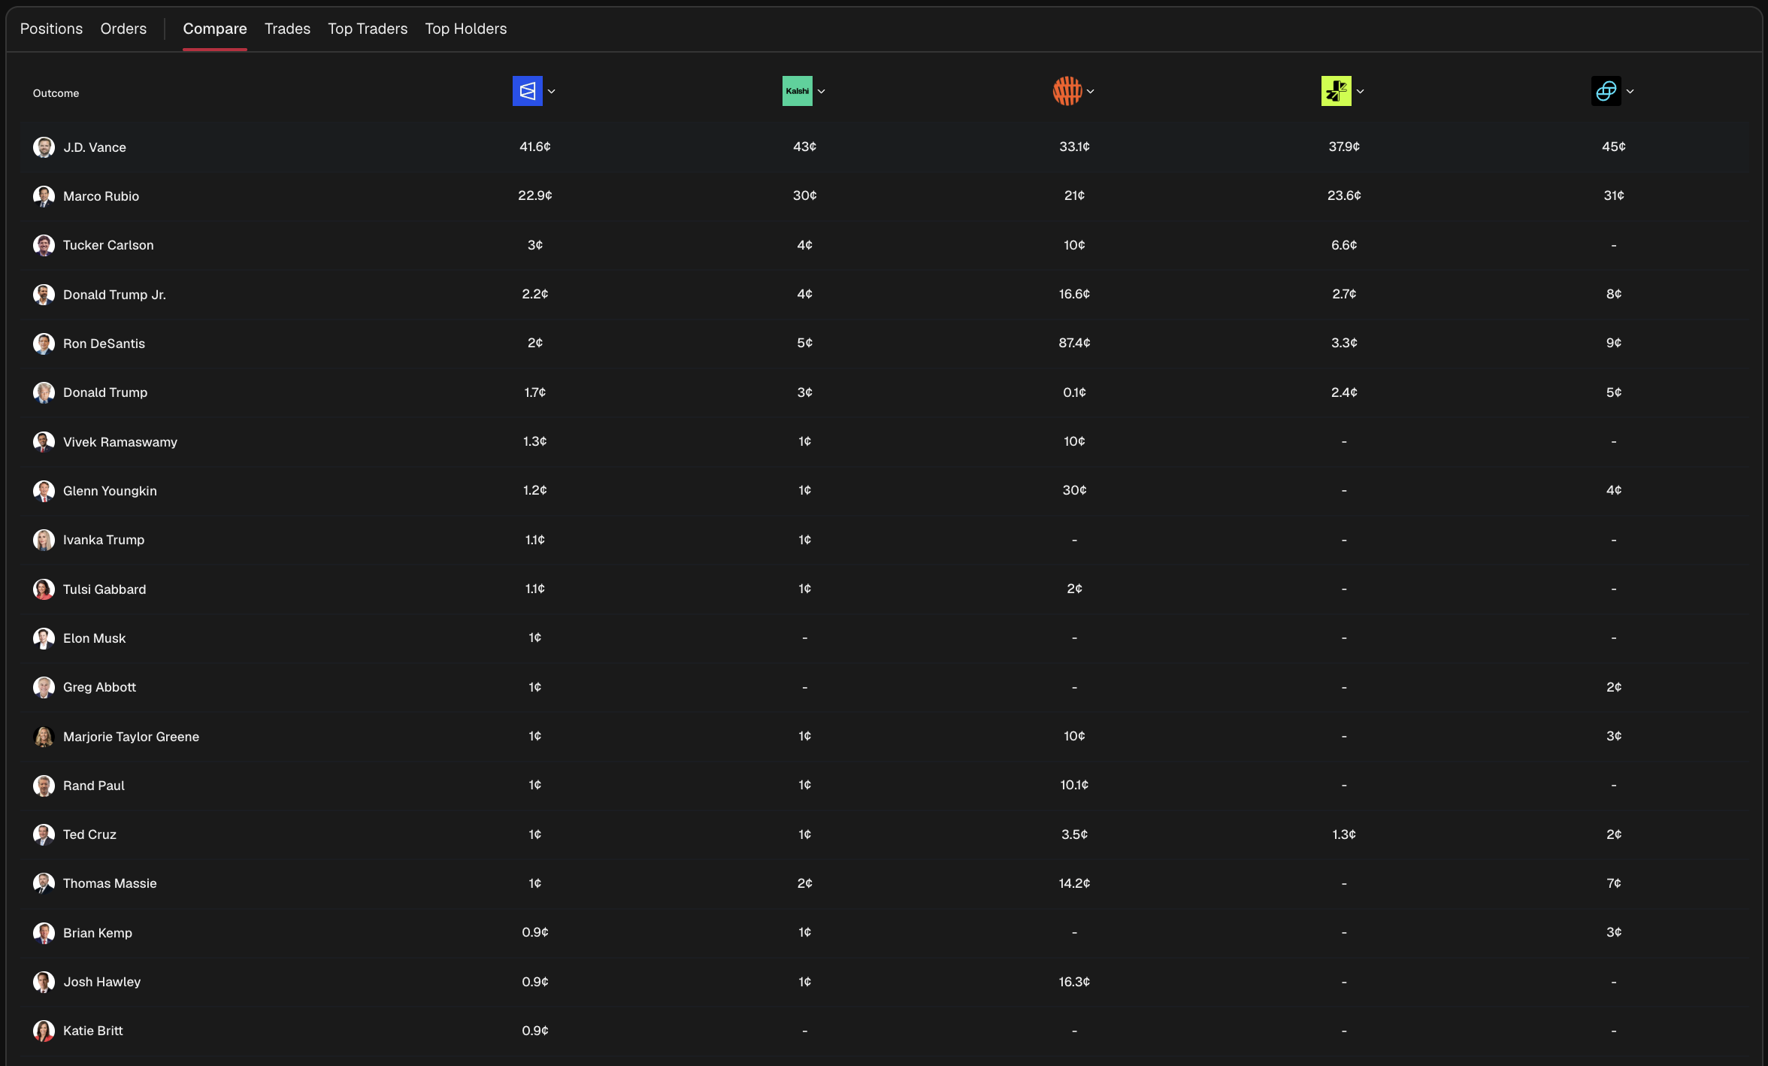Click Brian Kemp's avatar
1768x1066 pixels.
point(44,933)
